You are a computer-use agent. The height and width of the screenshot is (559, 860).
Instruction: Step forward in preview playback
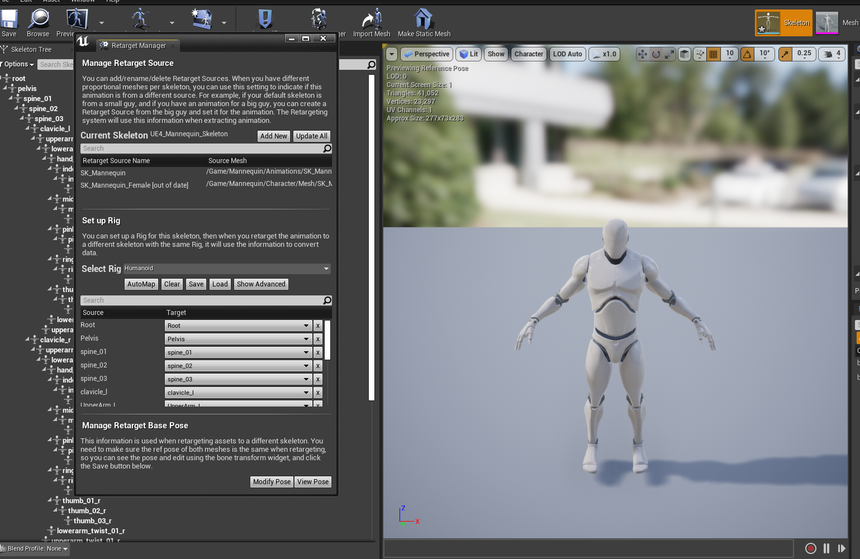coord(842,548)
